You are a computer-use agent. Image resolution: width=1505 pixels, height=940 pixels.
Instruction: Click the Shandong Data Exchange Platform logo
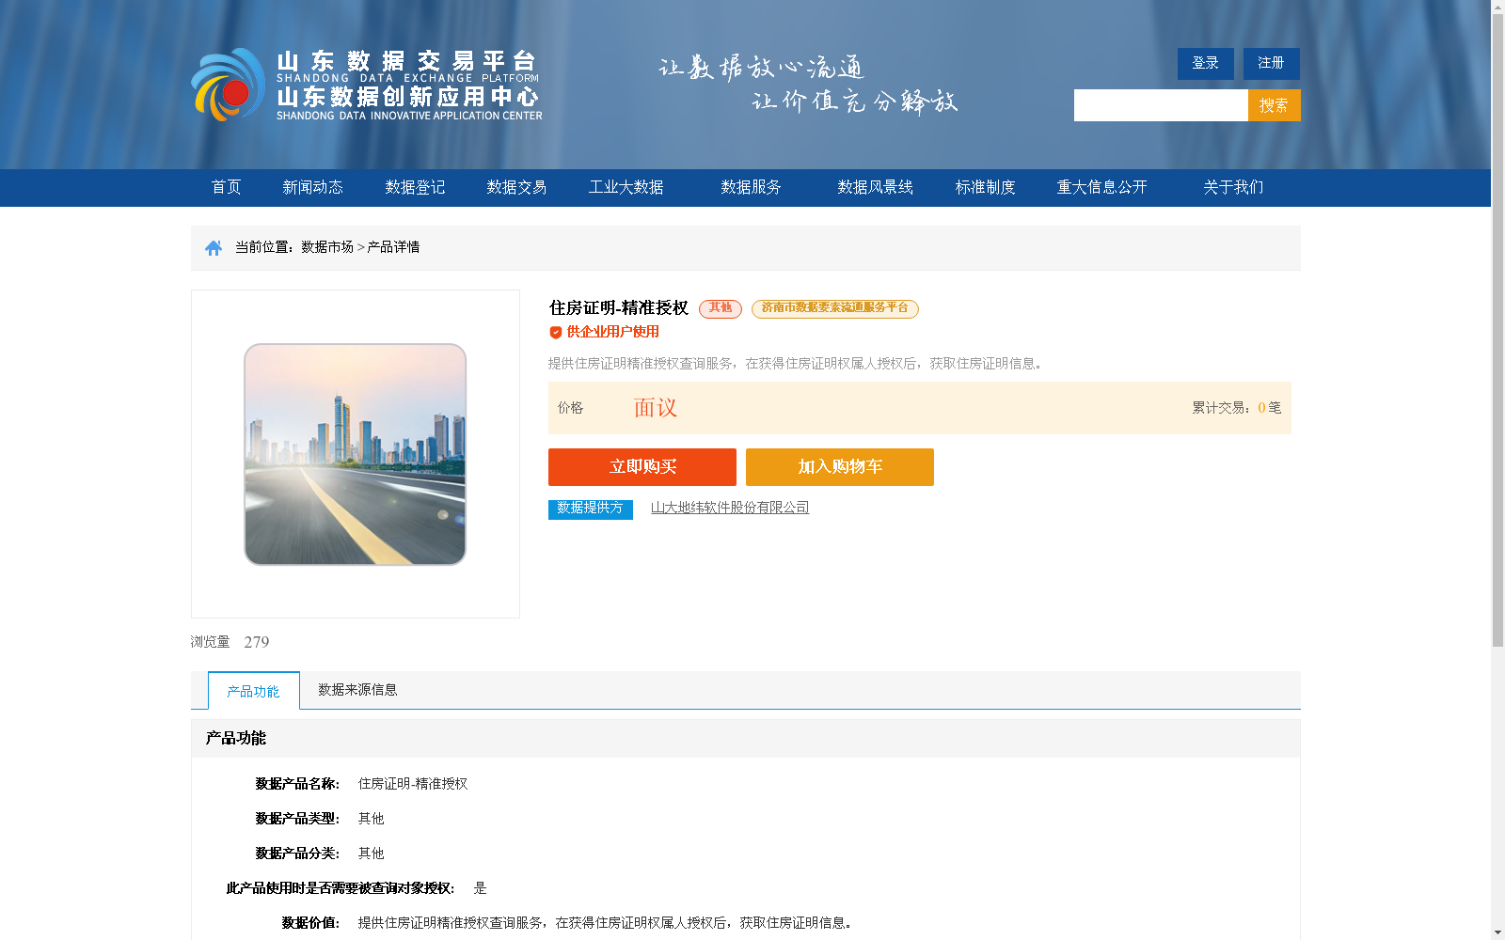[x=367, y=85]
